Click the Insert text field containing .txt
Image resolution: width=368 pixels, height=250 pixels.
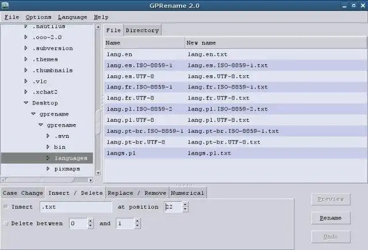[76, 207]
